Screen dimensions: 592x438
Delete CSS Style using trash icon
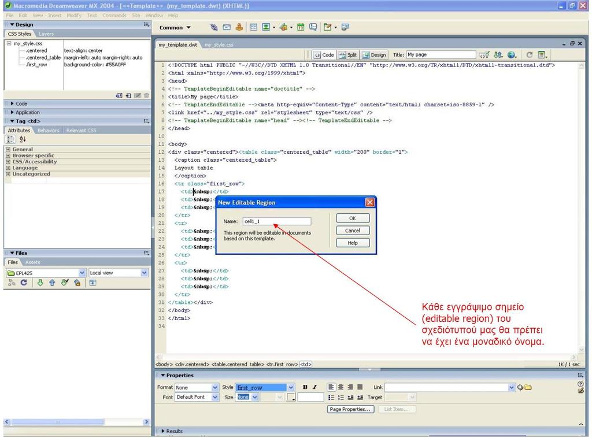146,96
